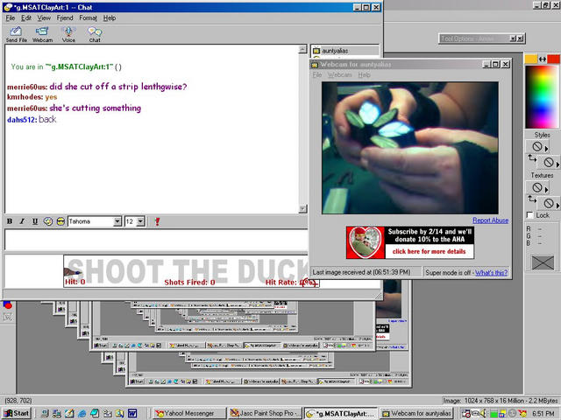Click the volume speaker tray icon
Viewport: 561px width, 420px height.
click(483, 413)
